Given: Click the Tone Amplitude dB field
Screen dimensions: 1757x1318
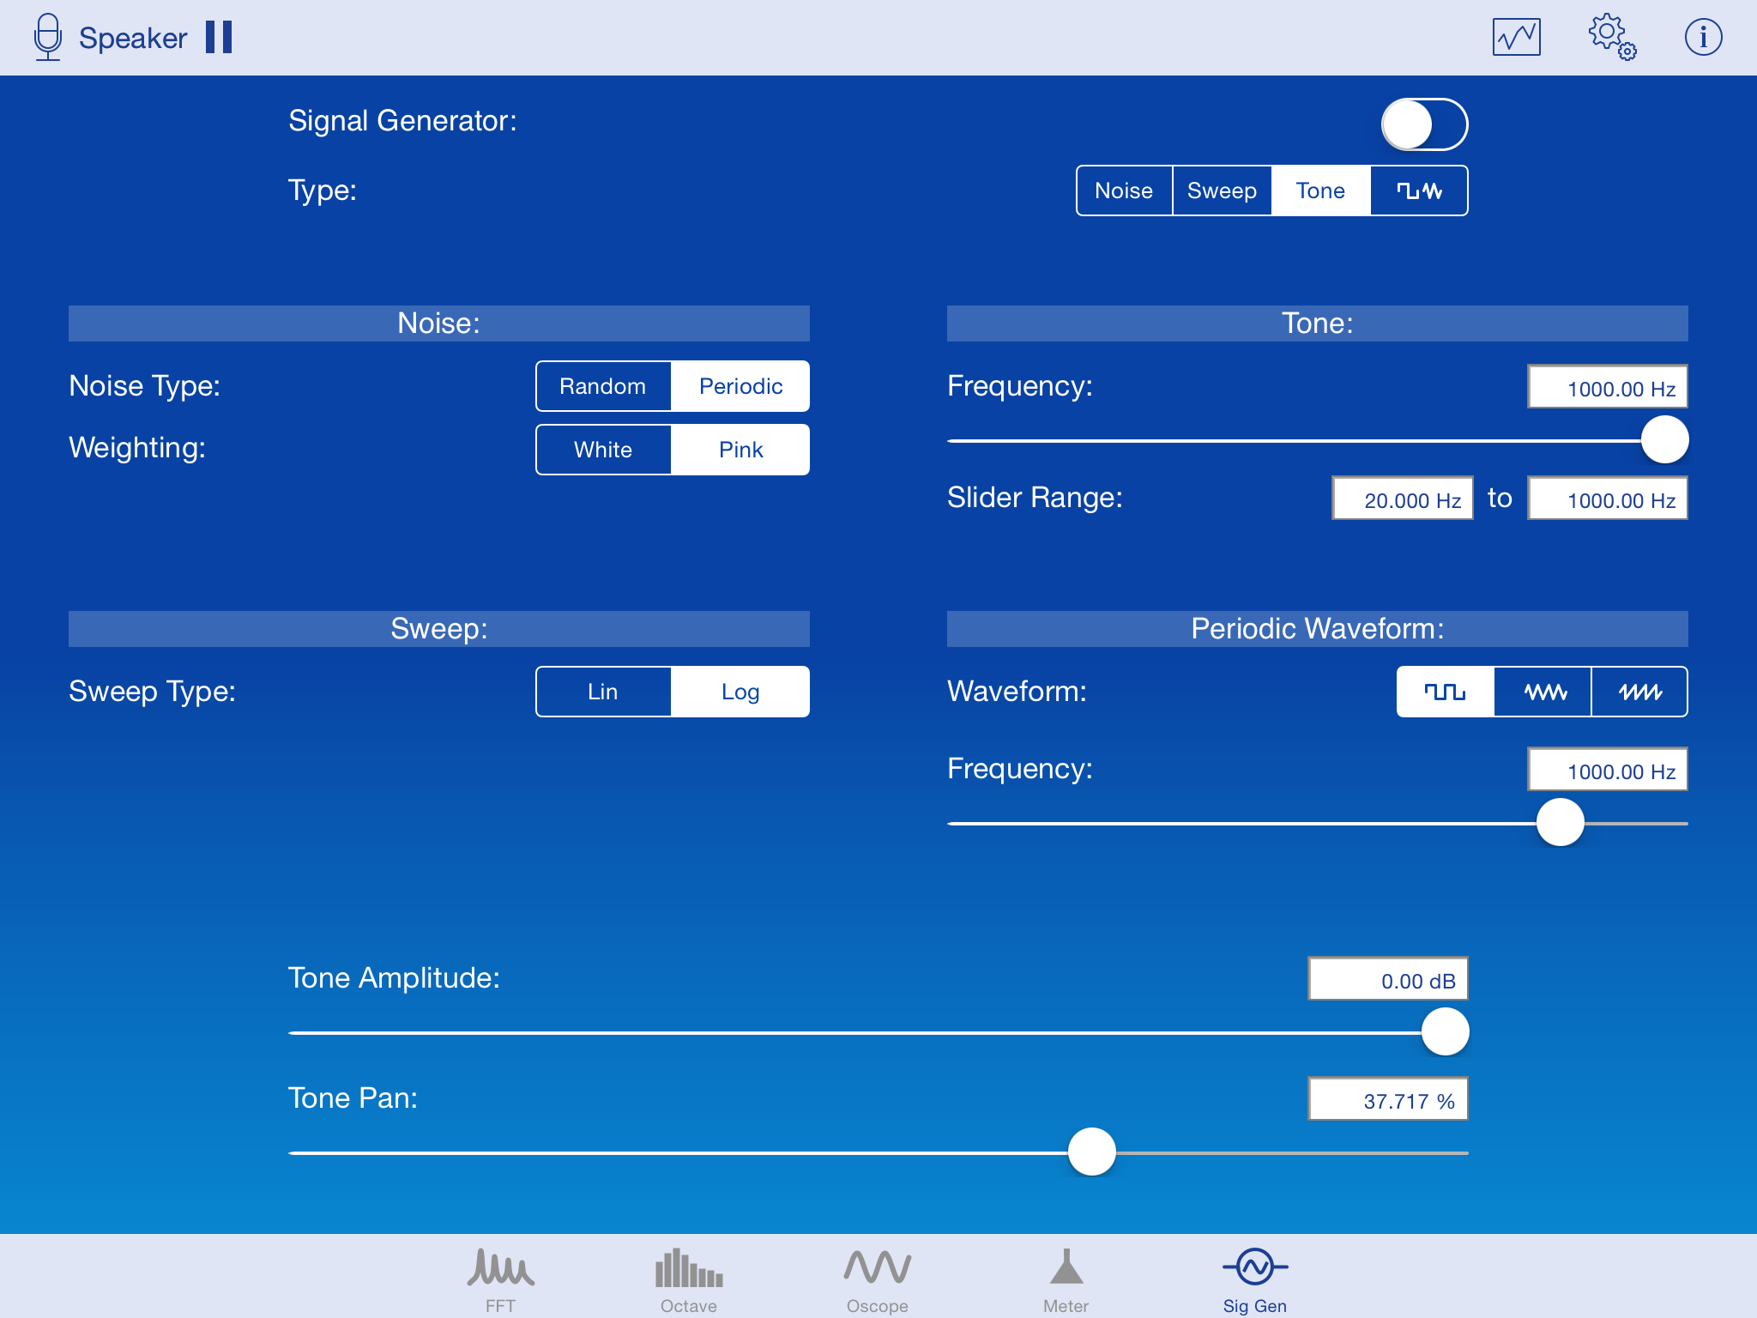Looking at the screenshot, I should pyautogui.click(x=1387, y=980).
